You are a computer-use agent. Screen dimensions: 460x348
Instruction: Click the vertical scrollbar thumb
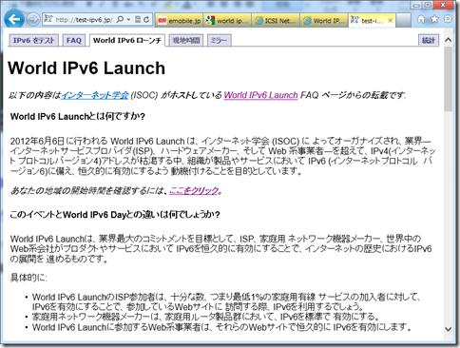coord(448,79)
